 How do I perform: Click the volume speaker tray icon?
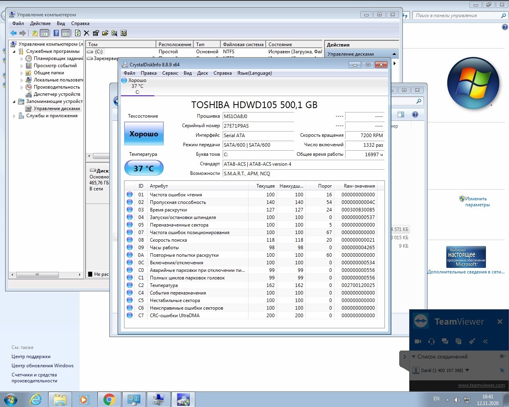click(457, 400)
